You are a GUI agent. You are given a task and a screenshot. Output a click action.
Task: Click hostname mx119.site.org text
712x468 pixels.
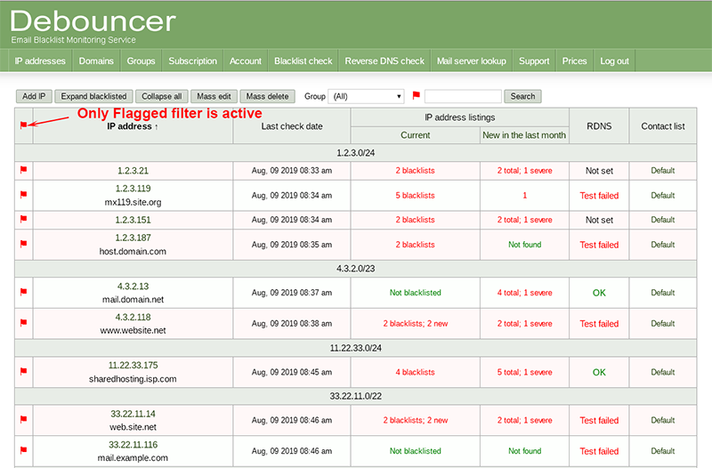pos(133,203)
